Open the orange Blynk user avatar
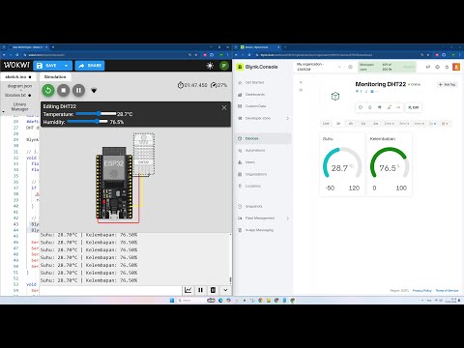Image resolution: width=464 pixels, height=348 pixels. tap(456, 67)
